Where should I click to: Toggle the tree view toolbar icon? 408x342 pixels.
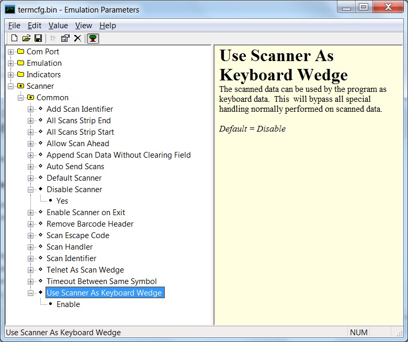93,38
